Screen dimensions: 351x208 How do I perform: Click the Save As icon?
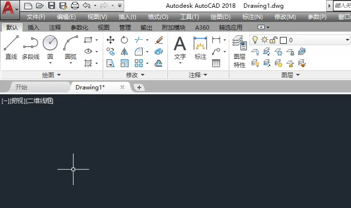63,6
